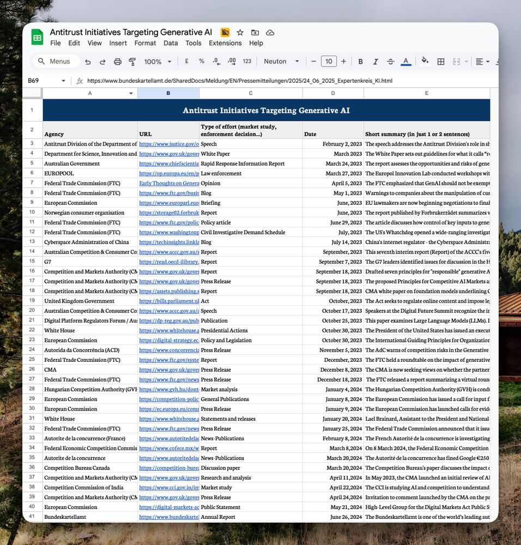Format as currency with pound icon
521x545 pixels.
click(186, 62)
